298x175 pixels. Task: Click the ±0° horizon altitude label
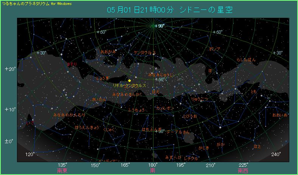(x=9, y=141)
